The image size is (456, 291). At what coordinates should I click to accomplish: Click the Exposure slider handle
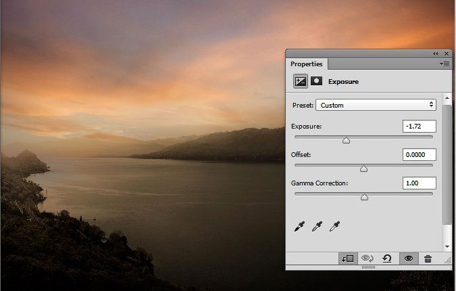346,140
